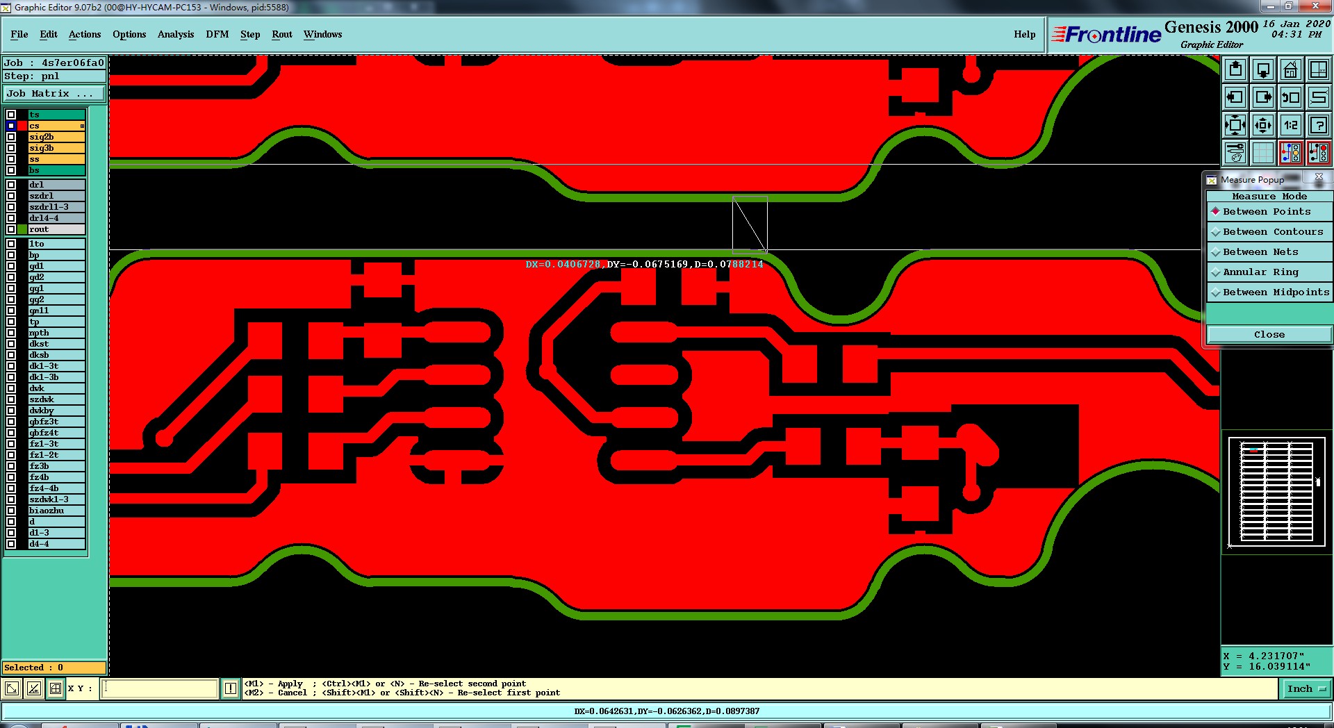Open the File menu
Screen dimensions: 1334x728
click(19, 34)
